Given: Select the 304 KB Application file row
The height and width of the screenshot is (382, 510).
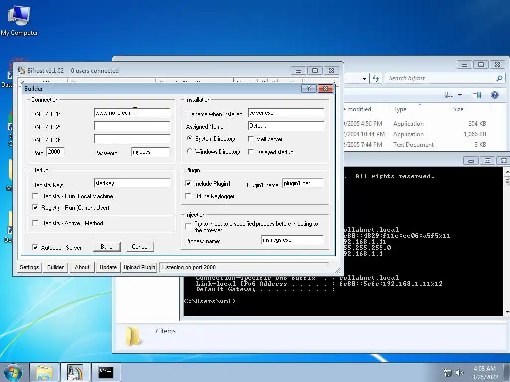Looking at the screenshot, I should 415,124.
